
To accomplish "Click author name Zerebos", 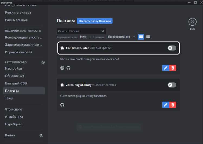I will (x=110, y=85).
